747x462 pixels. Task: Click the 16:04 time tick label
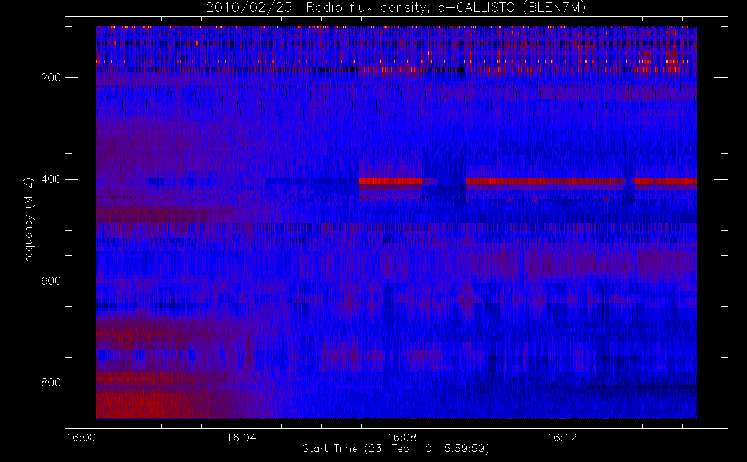(241, 438)
